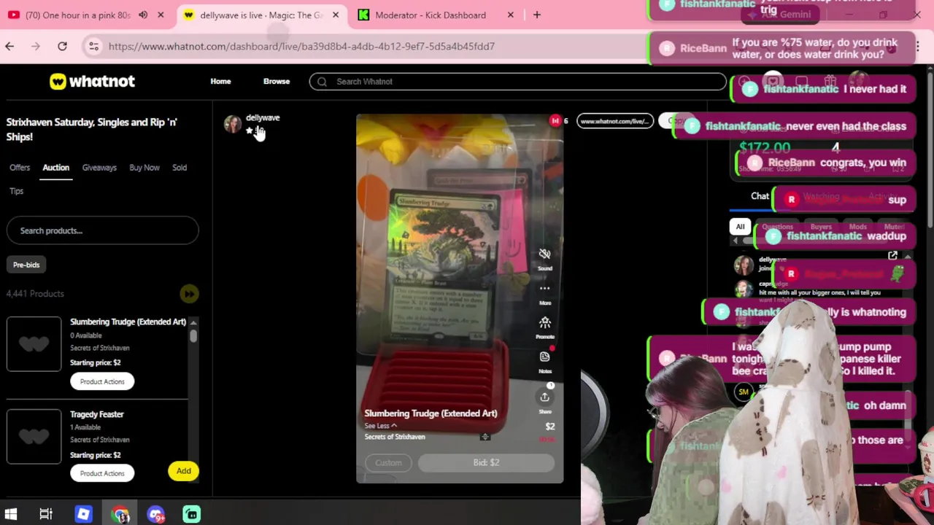Image resolution: width=934 pixels, height=525 pixels.
Task: Select the Auction tab
Action: pos(55,168)
